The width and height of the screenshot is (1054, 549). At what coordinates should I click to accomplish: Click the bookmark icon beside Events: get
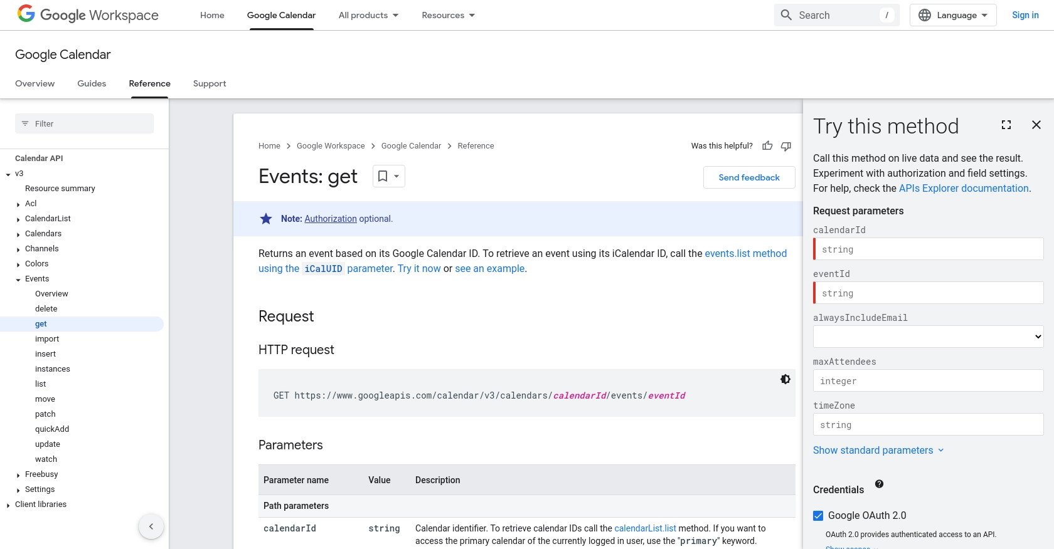[x=383, y=176]
